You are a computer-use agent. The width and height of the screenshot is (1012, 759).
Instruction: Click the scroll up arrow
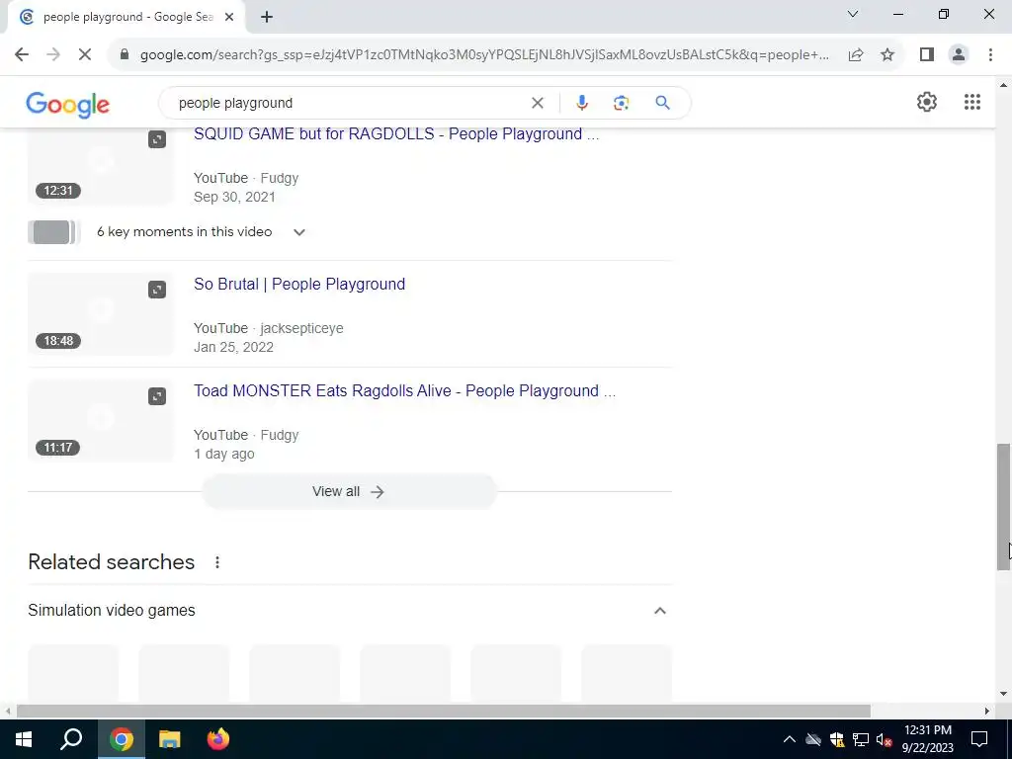tap(1003, 85)
